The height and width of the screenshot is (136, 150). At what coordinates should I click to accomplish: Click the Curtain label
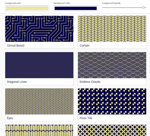(x=85, y=46)
